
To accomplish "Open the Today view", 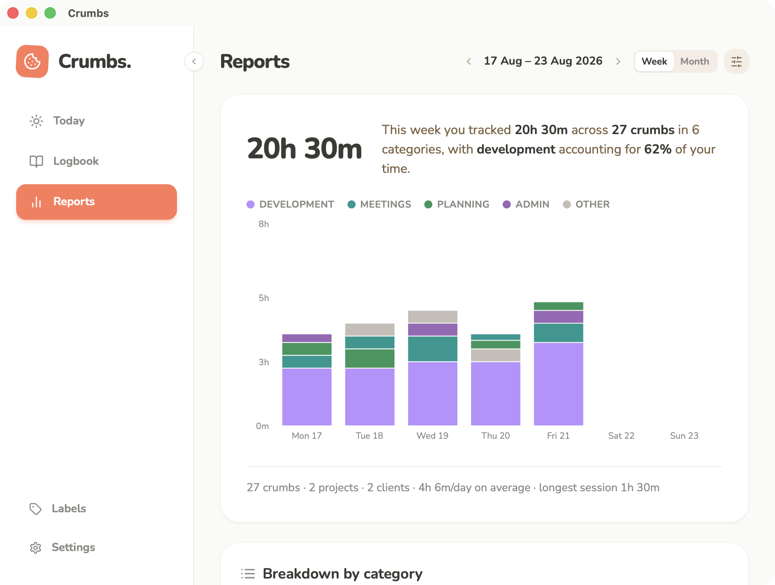I will tap(97, 121).
